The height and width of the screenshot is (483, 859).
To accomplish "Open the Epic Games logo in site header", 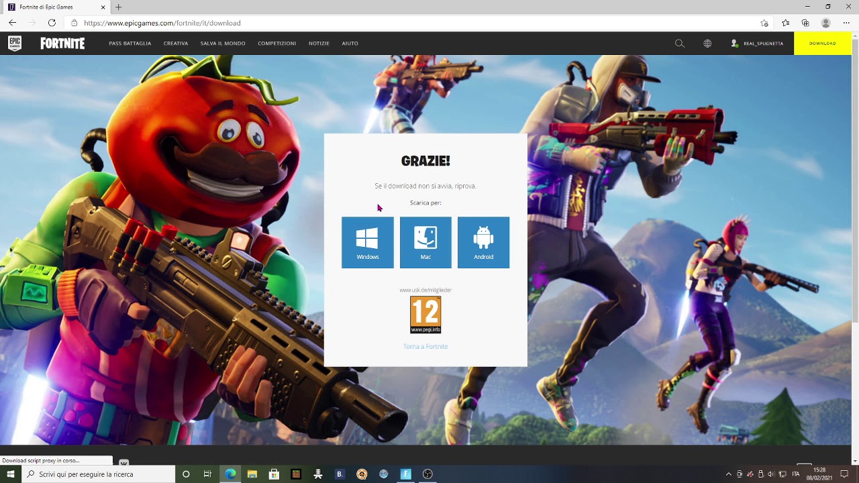I will point(15,44).
